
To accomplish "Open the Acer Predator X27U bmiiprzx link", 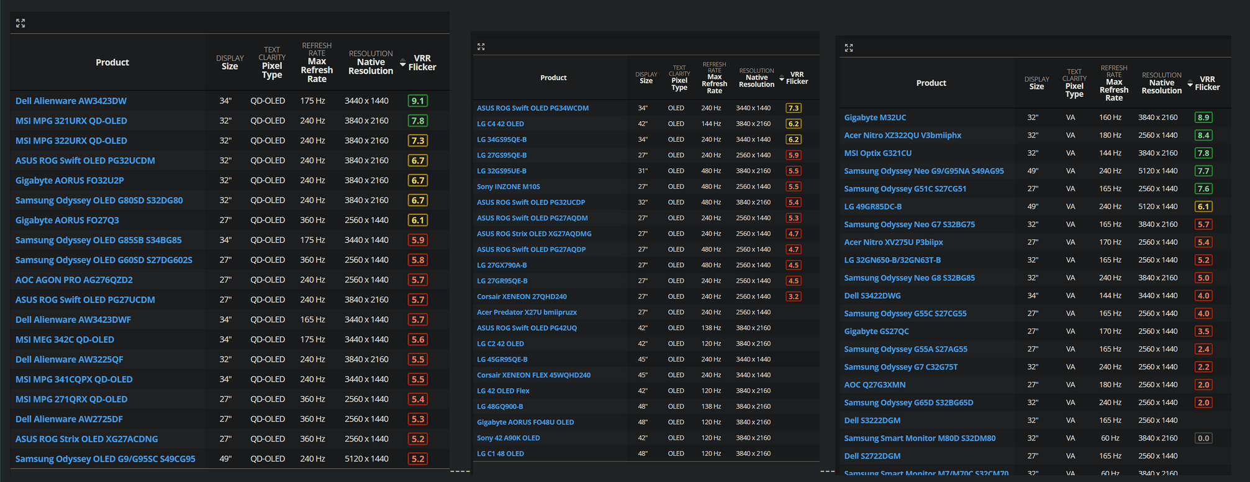I will click(x=527, y=312).
